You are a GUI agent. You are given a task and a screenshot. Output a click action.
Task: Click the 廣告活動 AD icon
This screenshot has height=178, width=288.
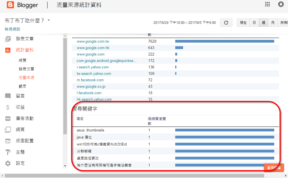[x=8, y=119]
